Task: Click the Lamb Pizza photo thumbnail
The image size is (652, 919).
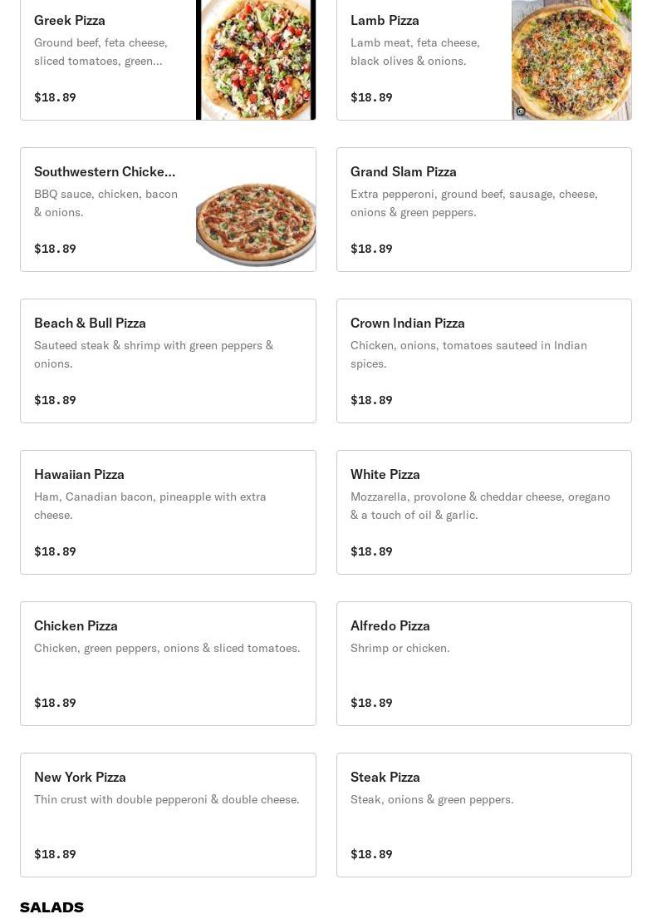Action: (x=571, y=59)
